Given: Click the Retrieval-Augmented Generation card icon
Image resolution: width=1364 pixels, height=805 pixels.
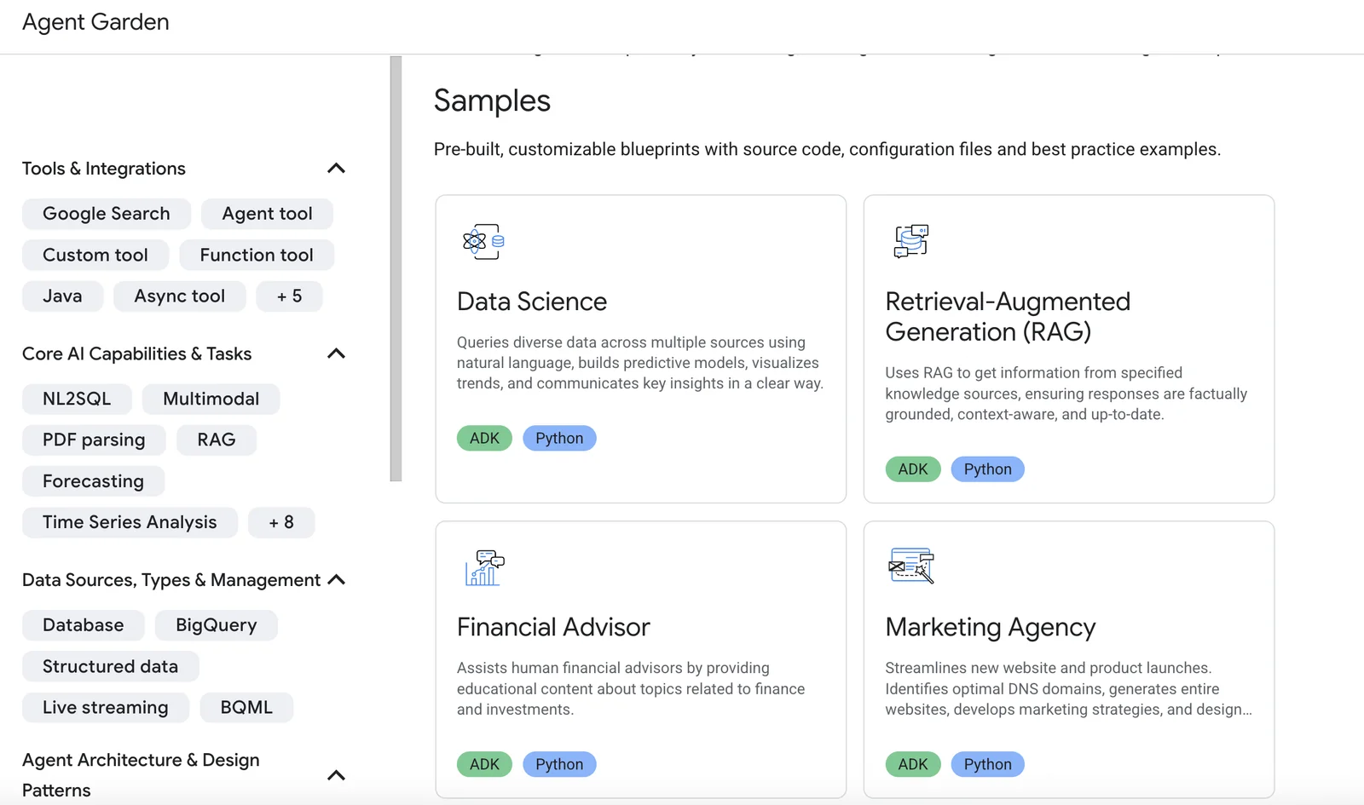Looking at the screenshot, I should 910,241.
